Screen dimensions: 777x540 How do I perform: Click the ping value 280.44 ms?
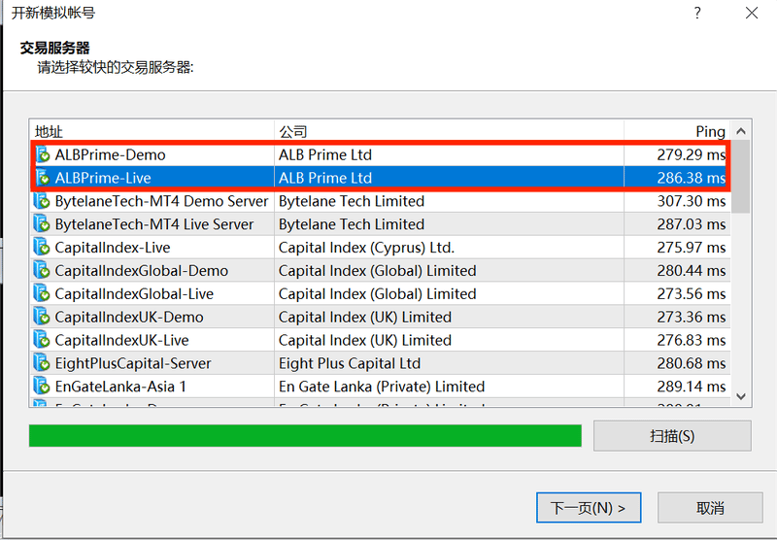click(x=692, y=271)
